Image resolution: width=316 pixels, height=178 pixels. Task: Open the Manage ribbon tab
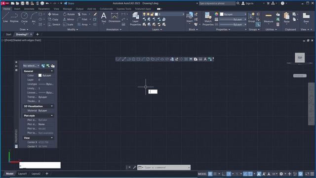[67, 9]
